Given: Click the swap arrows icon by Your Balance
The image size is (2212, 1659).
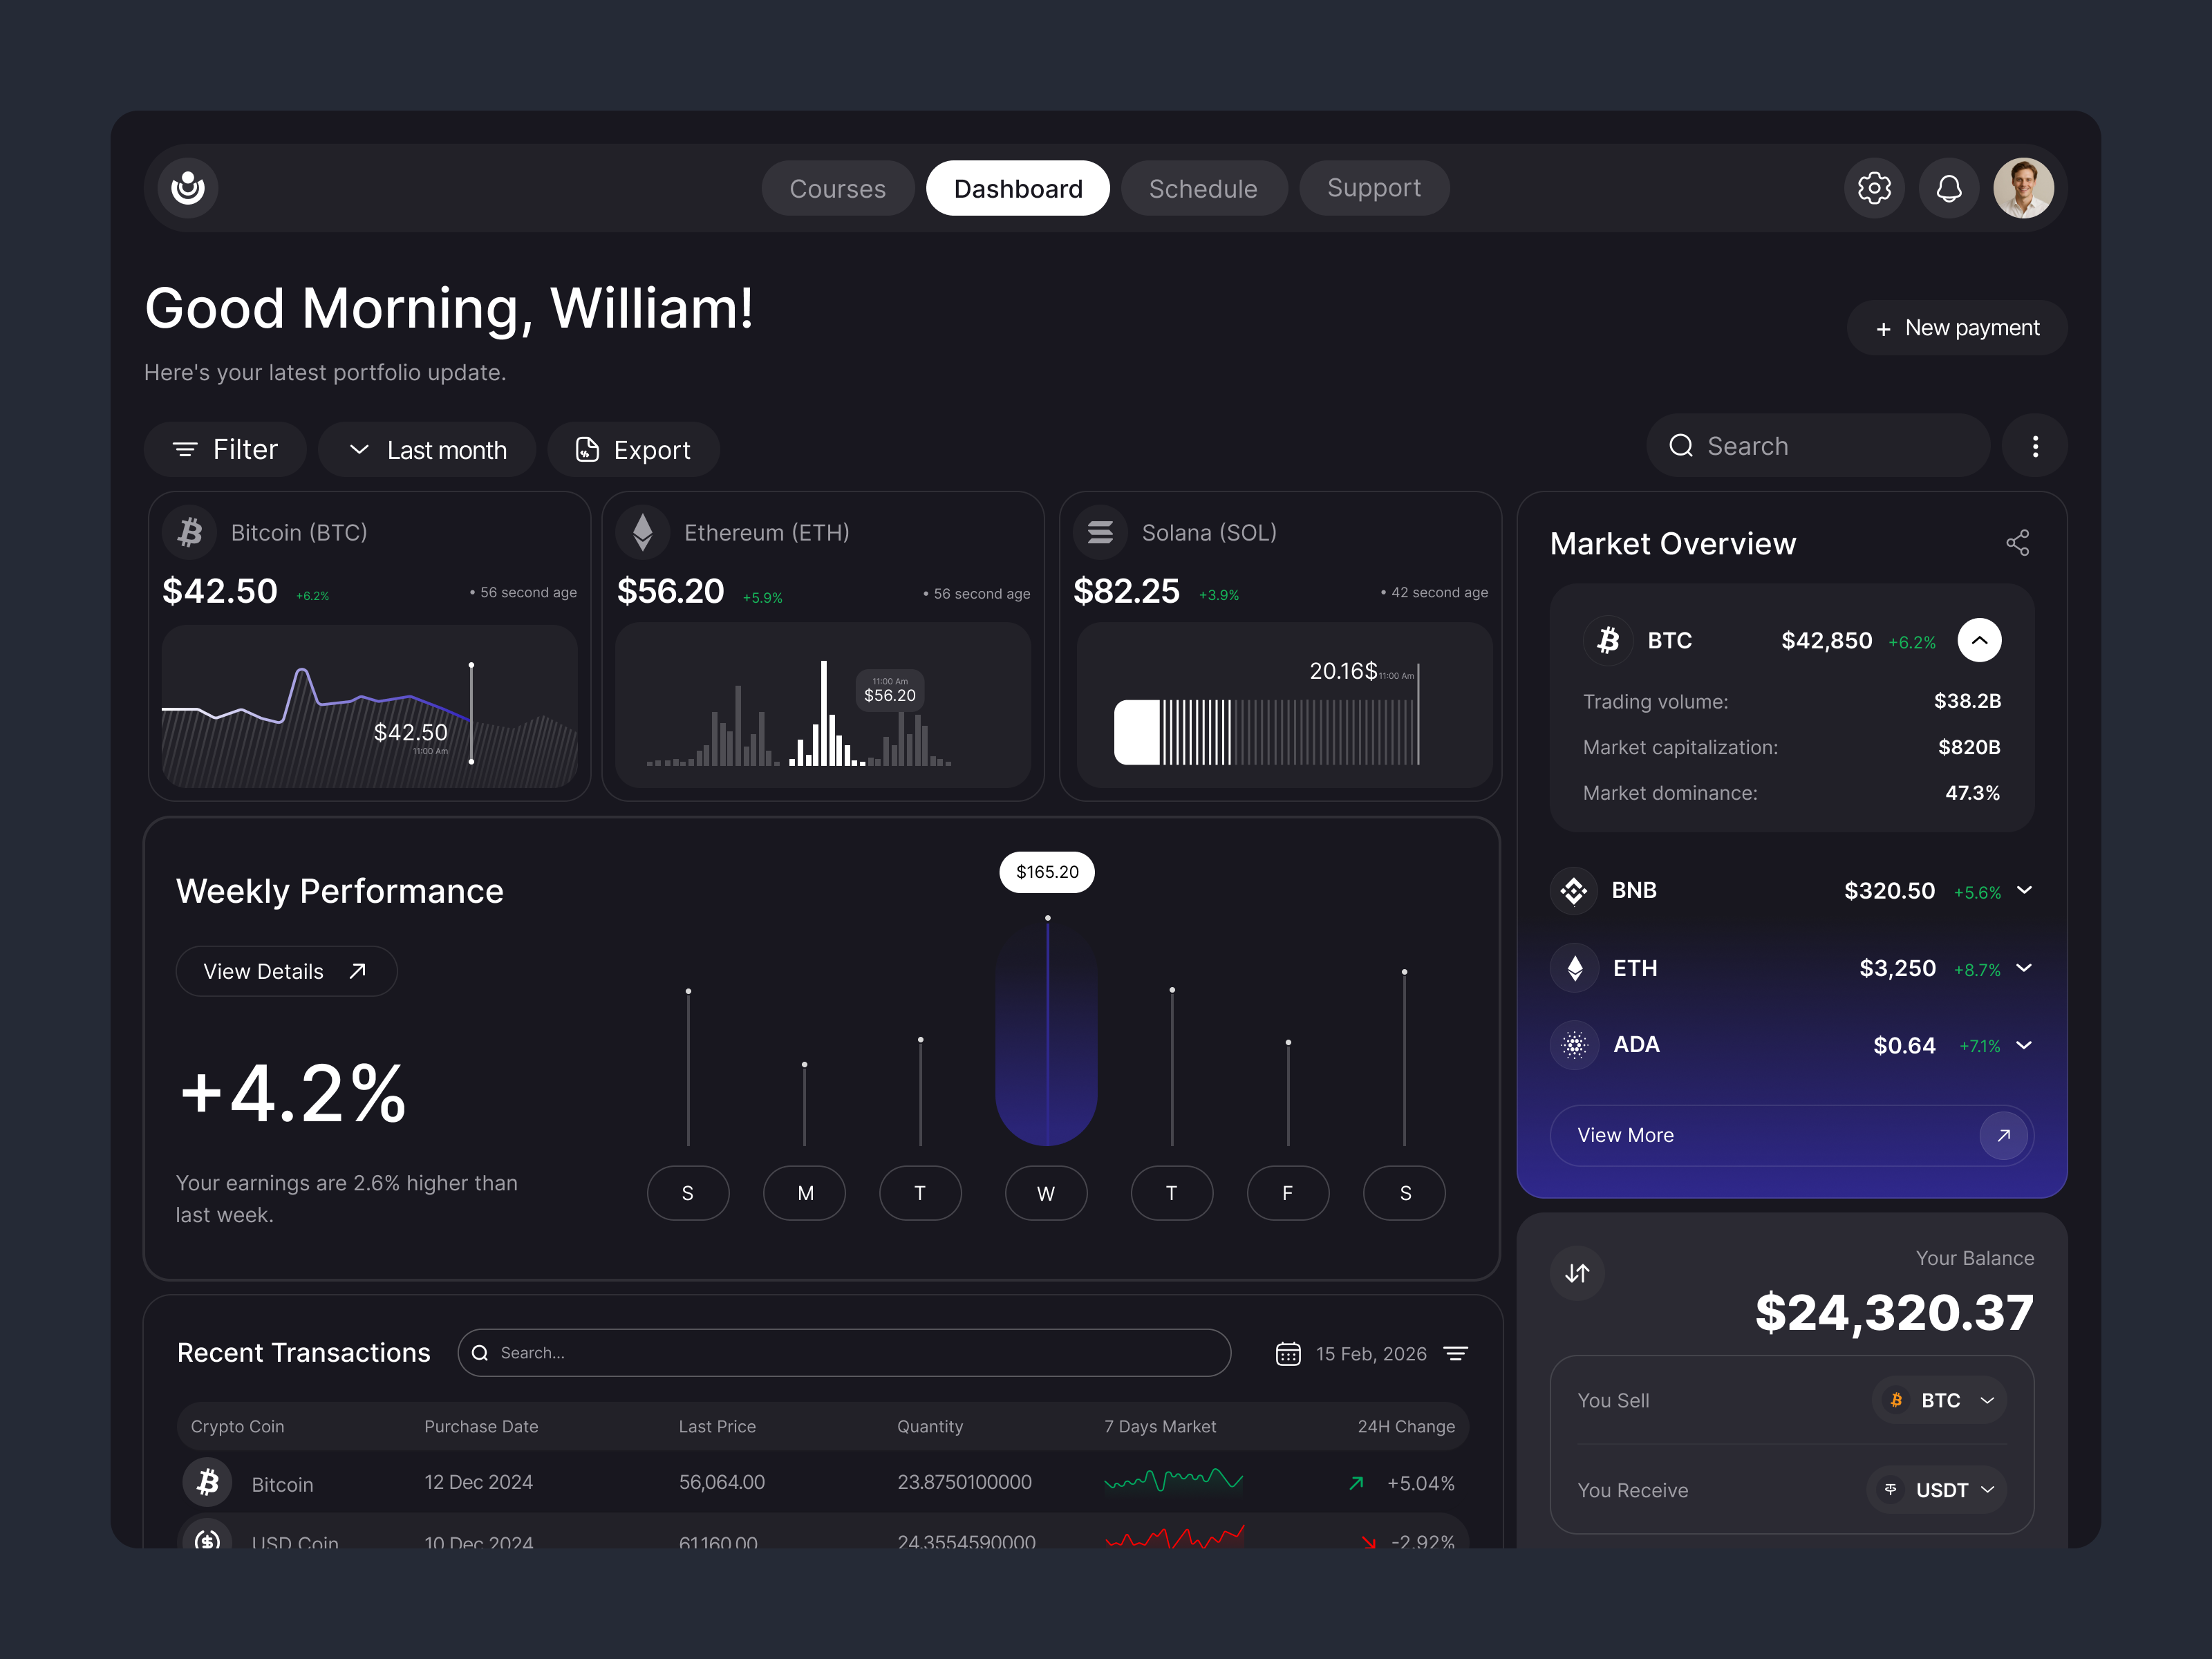Looking at the screenshot, I should pos(1577,1273).
